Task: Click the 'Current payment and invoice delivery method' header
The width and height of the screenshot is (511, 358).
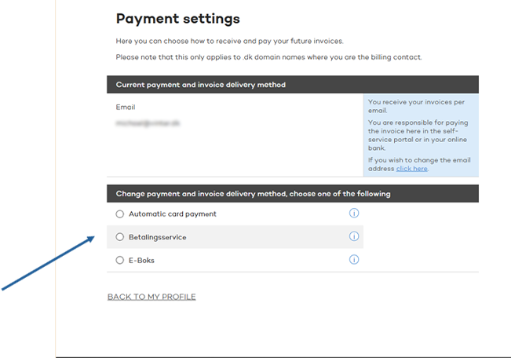Action: click(x=293, y=85)
